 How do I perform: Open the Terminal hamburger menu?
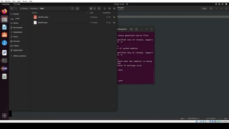136,29
